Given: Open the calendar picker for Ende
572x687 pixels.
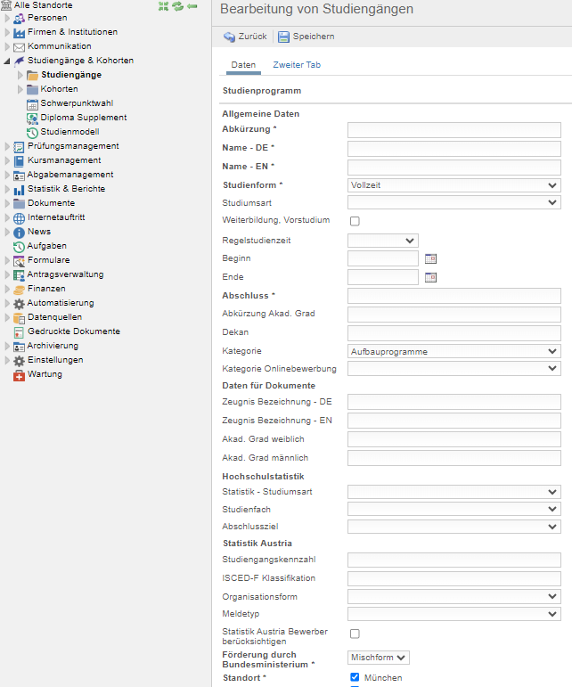Looking at the screenshot, I should click(430, 277).
